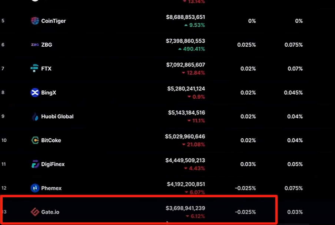Open the DigiFinex exchange name link

tap(53, 164)
